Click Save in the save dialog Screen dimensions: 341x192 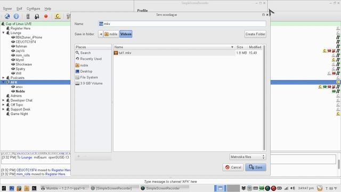click(x=256, y=167)
